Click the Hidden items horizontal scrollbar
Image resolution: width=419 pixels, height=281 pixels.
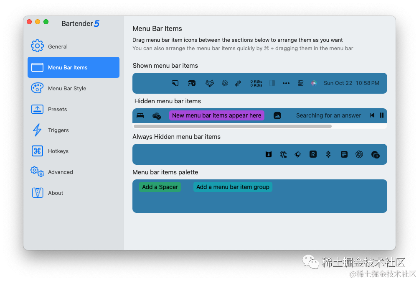point(232,126)
